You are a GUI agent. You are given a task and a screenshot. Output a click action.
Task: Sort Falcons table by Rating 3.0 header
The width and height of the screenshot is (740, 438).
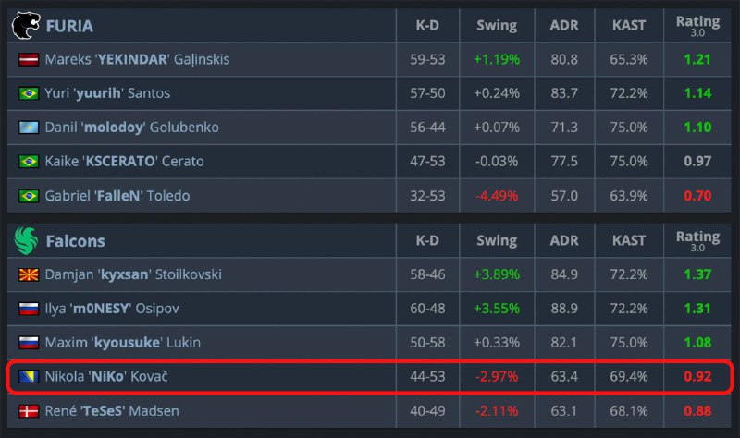(697, 241)
